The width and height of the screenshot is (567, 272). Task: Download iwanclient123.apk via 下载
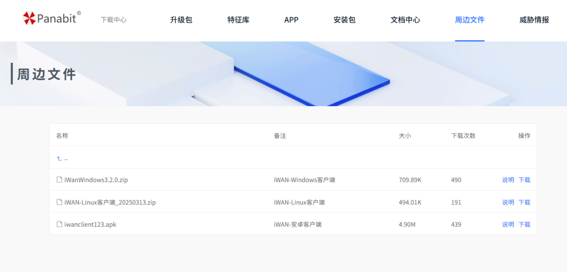click(524, 224)
